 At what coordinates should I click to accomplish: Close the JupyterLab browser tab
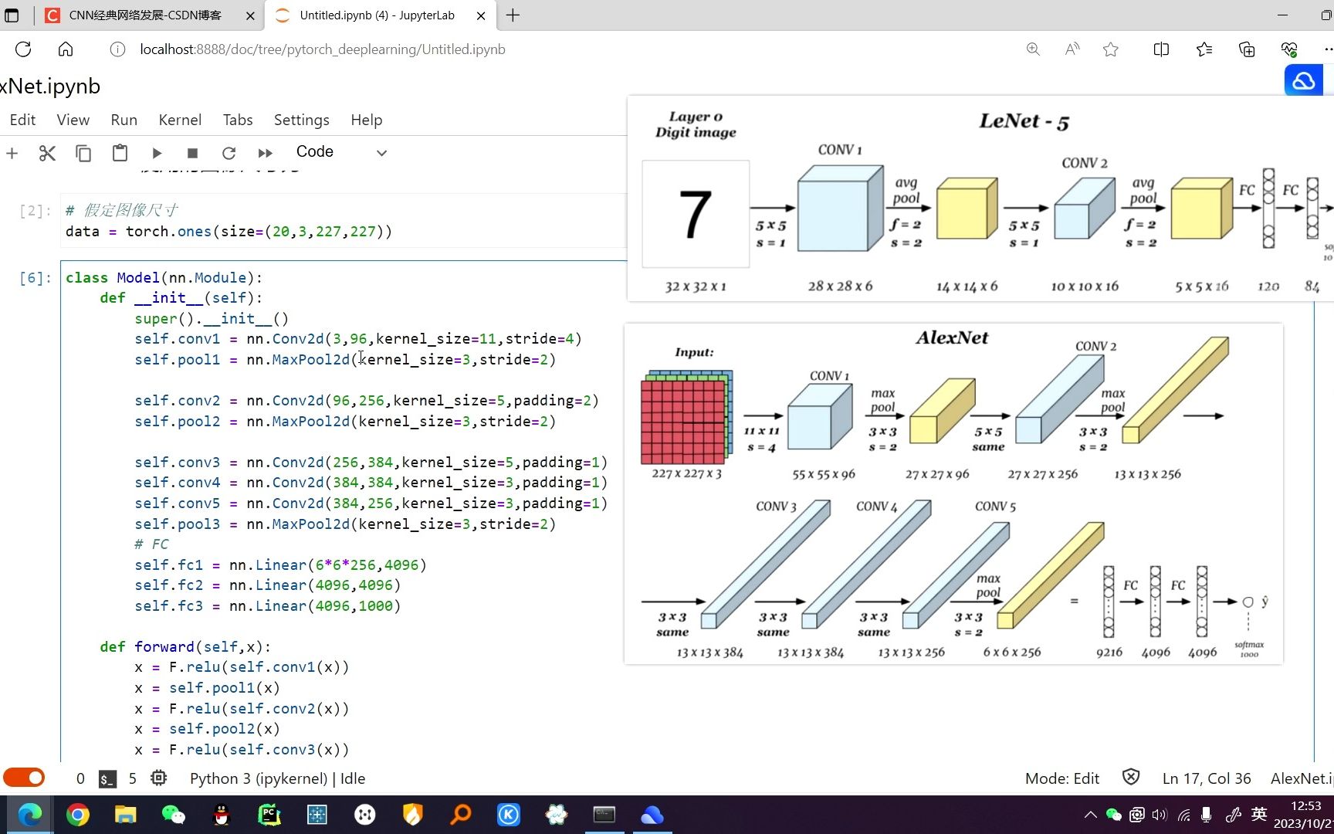coord(480,15)
